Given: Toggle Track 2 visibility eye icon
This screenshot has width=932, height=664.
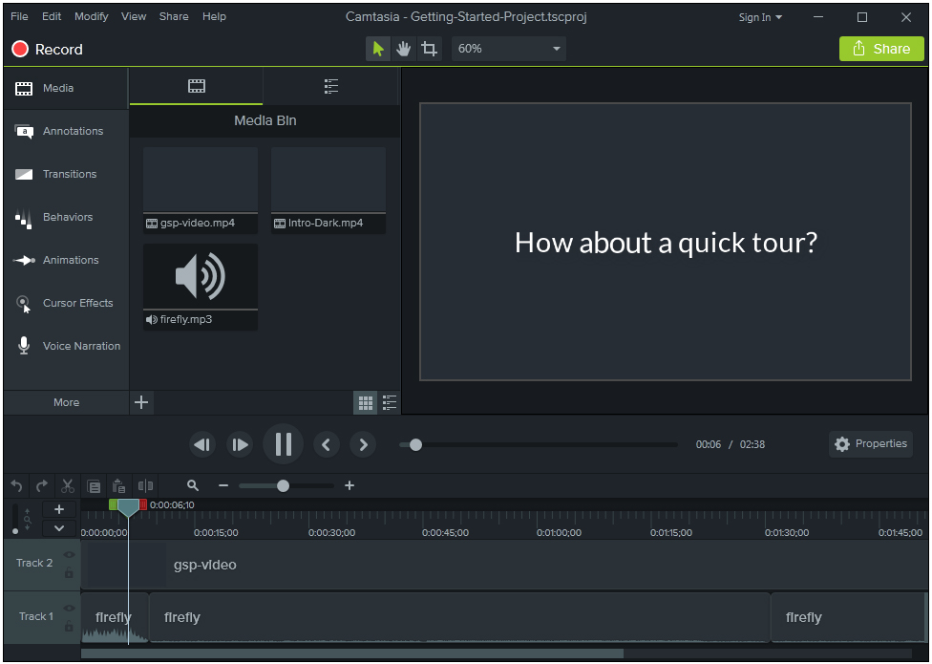Looking at the screenshot, I should click(69, 555).
